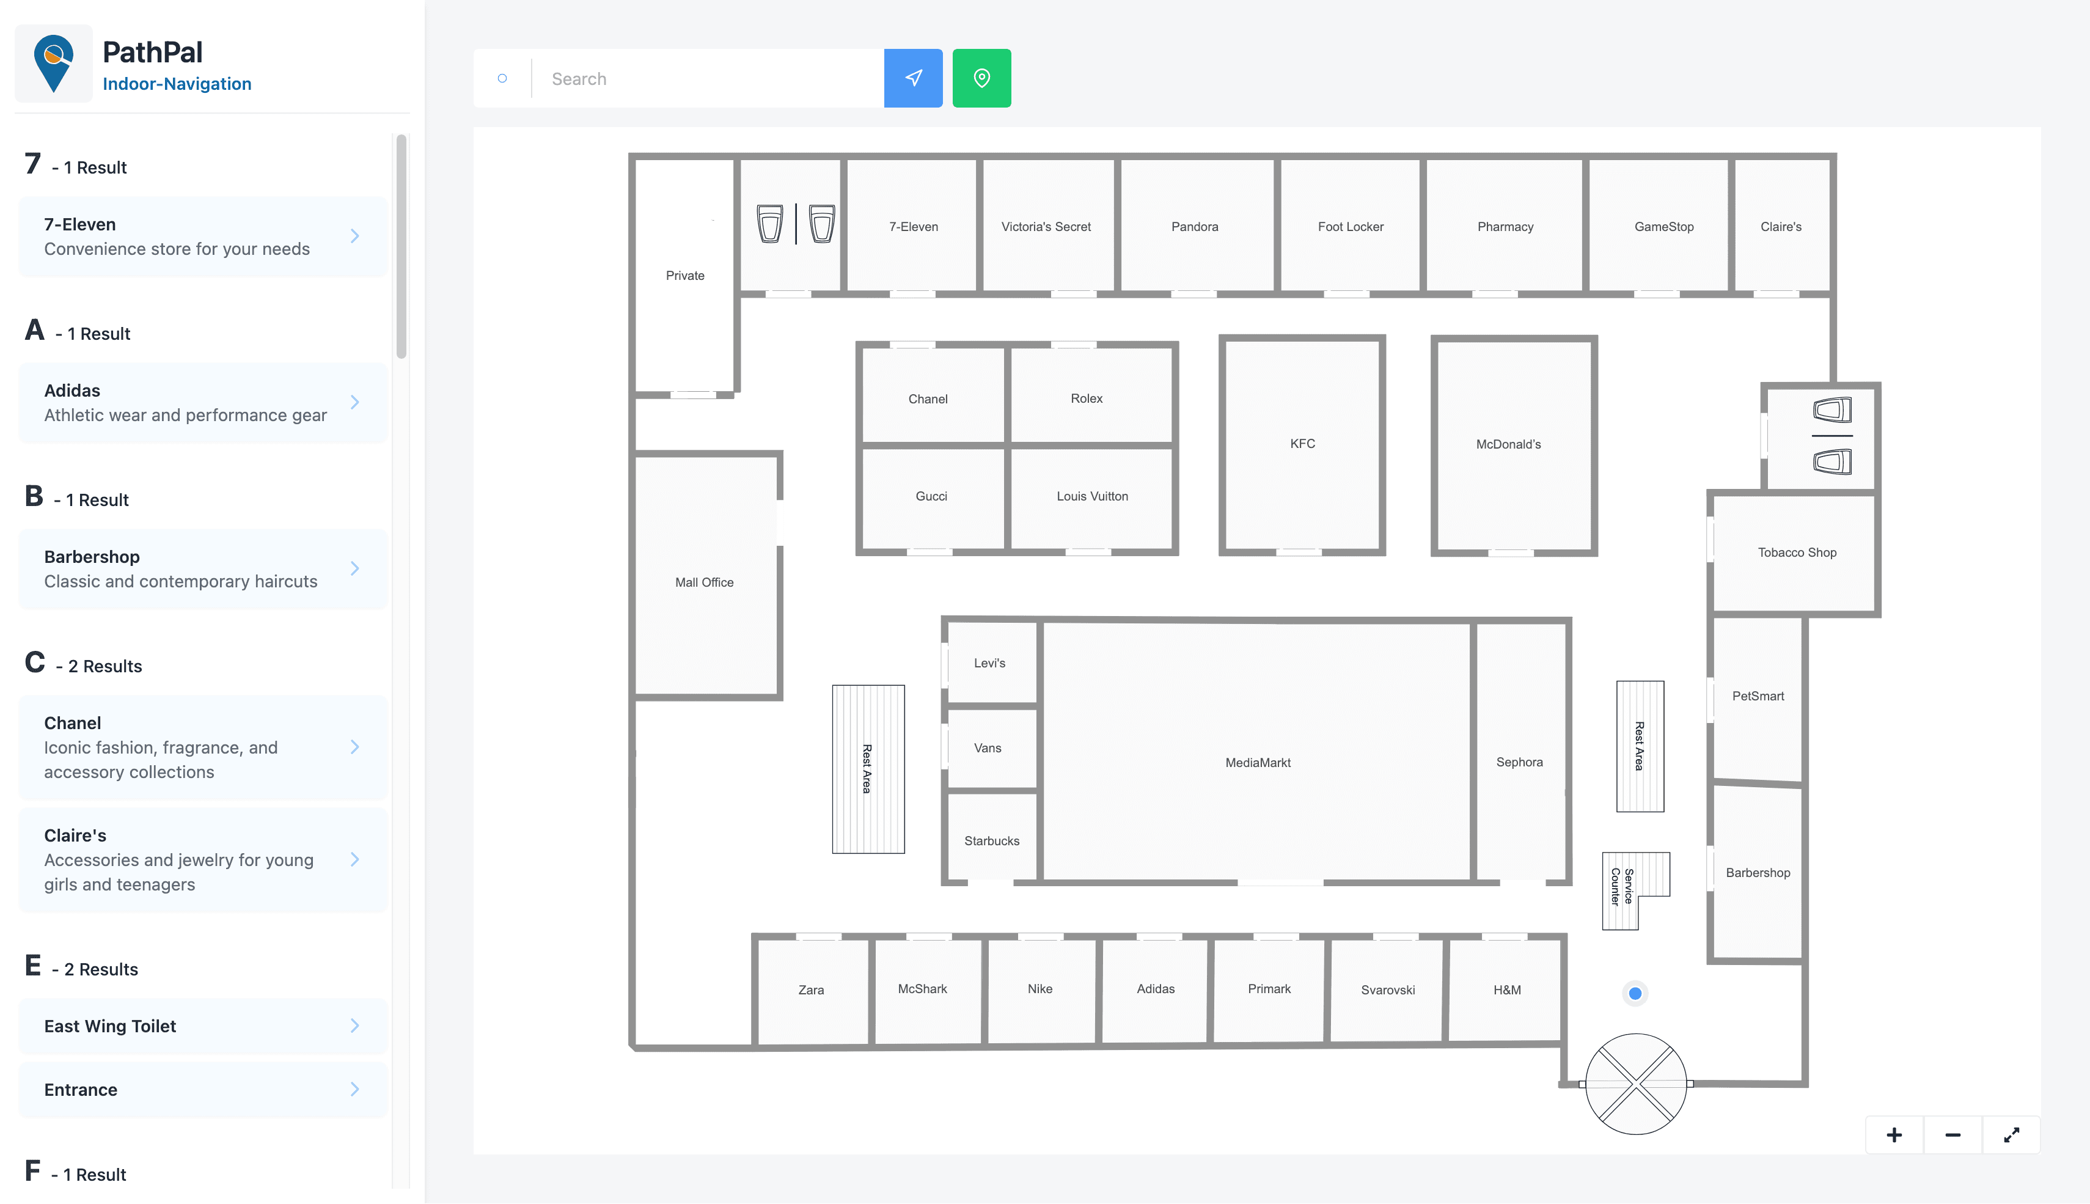
Task: Click the green location pin button
Action: coord(981,77)
